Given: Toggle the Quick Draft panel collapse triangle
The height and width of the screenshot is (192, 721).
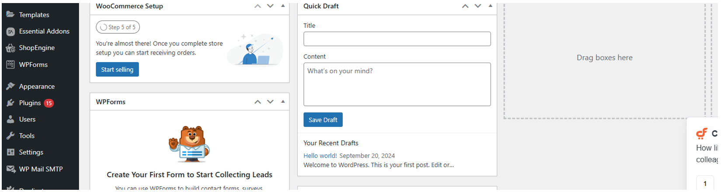Looking at the screenshot, I should point(490,6).
